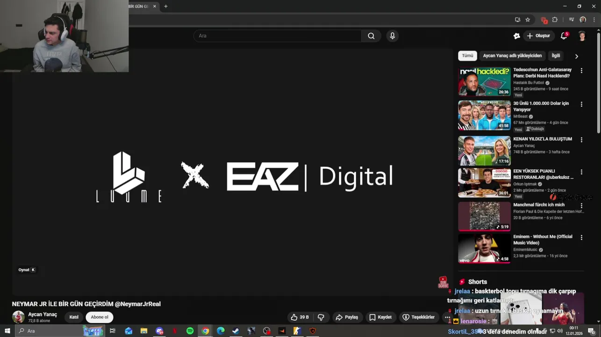Open more actions ellipsis under the video
The height and width of the screenshot is (337, 601).
pyautogui.click(x=447, y=317)
